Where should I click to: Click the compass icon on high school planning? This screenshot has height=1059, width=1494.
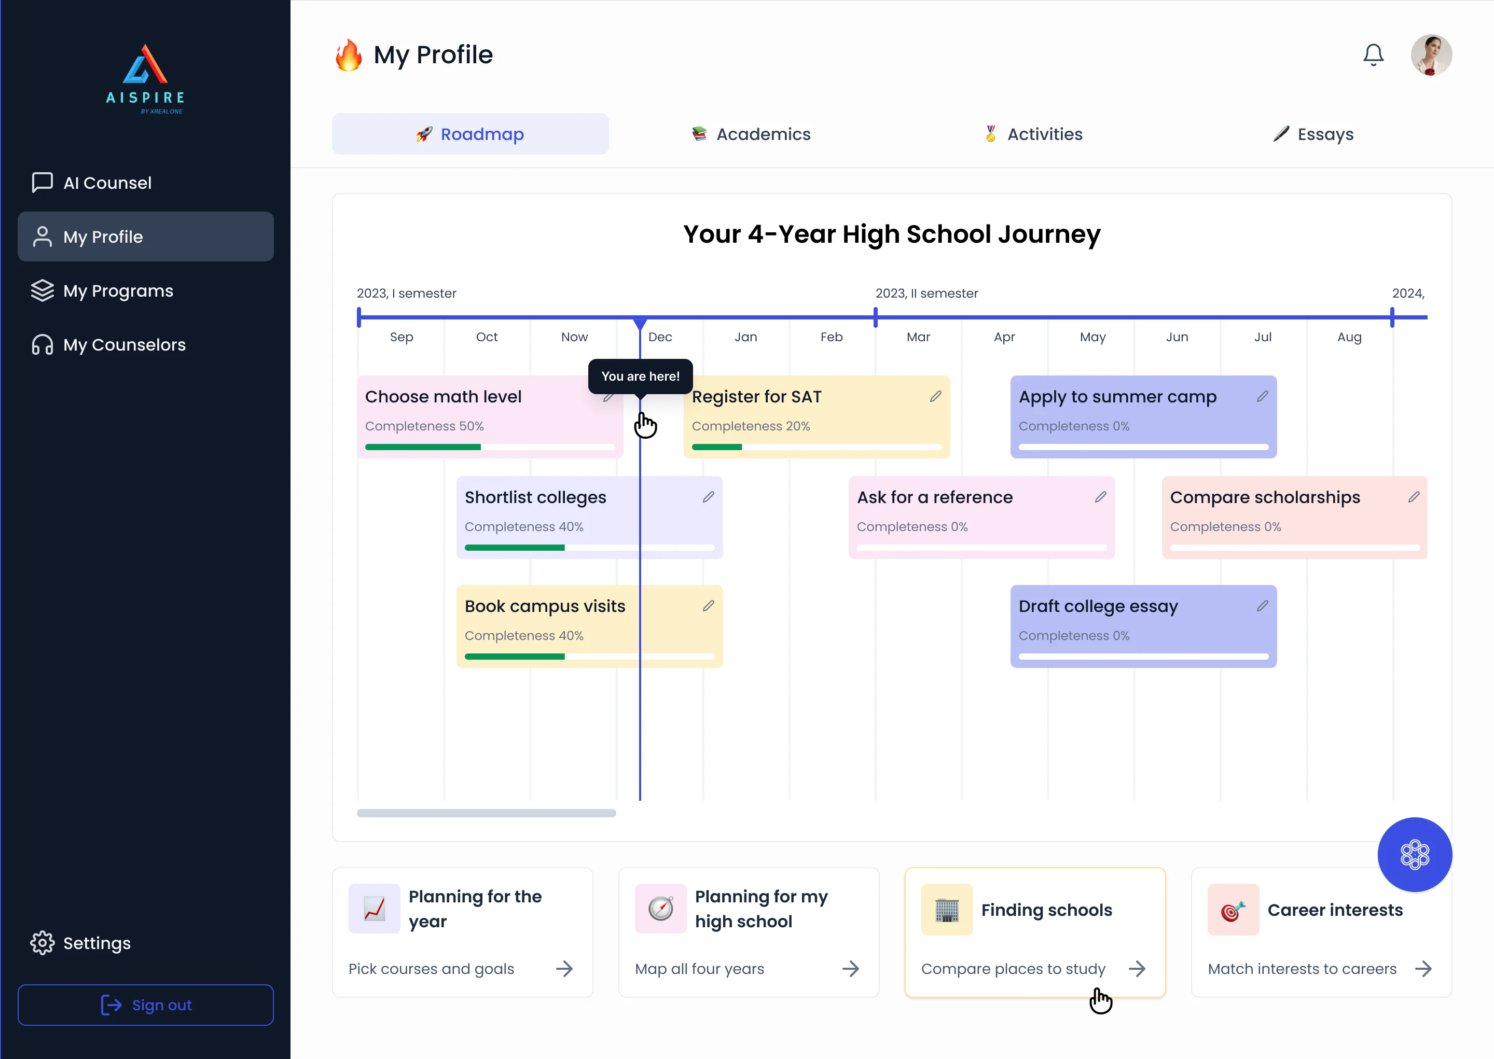click(660, 909)
